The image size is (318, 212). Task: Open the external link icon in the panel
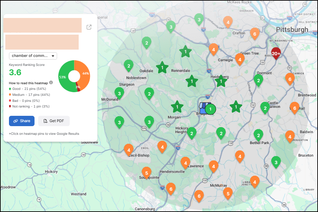tap(89, 27)
